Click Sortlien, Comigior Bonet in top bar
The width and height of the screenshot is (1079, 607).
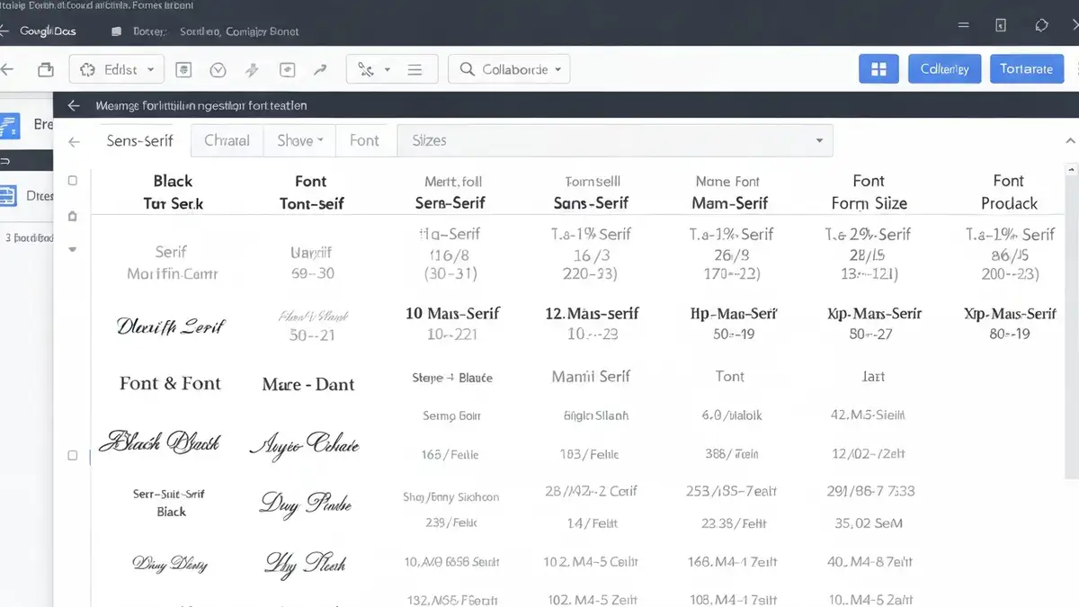coord(239,31)
